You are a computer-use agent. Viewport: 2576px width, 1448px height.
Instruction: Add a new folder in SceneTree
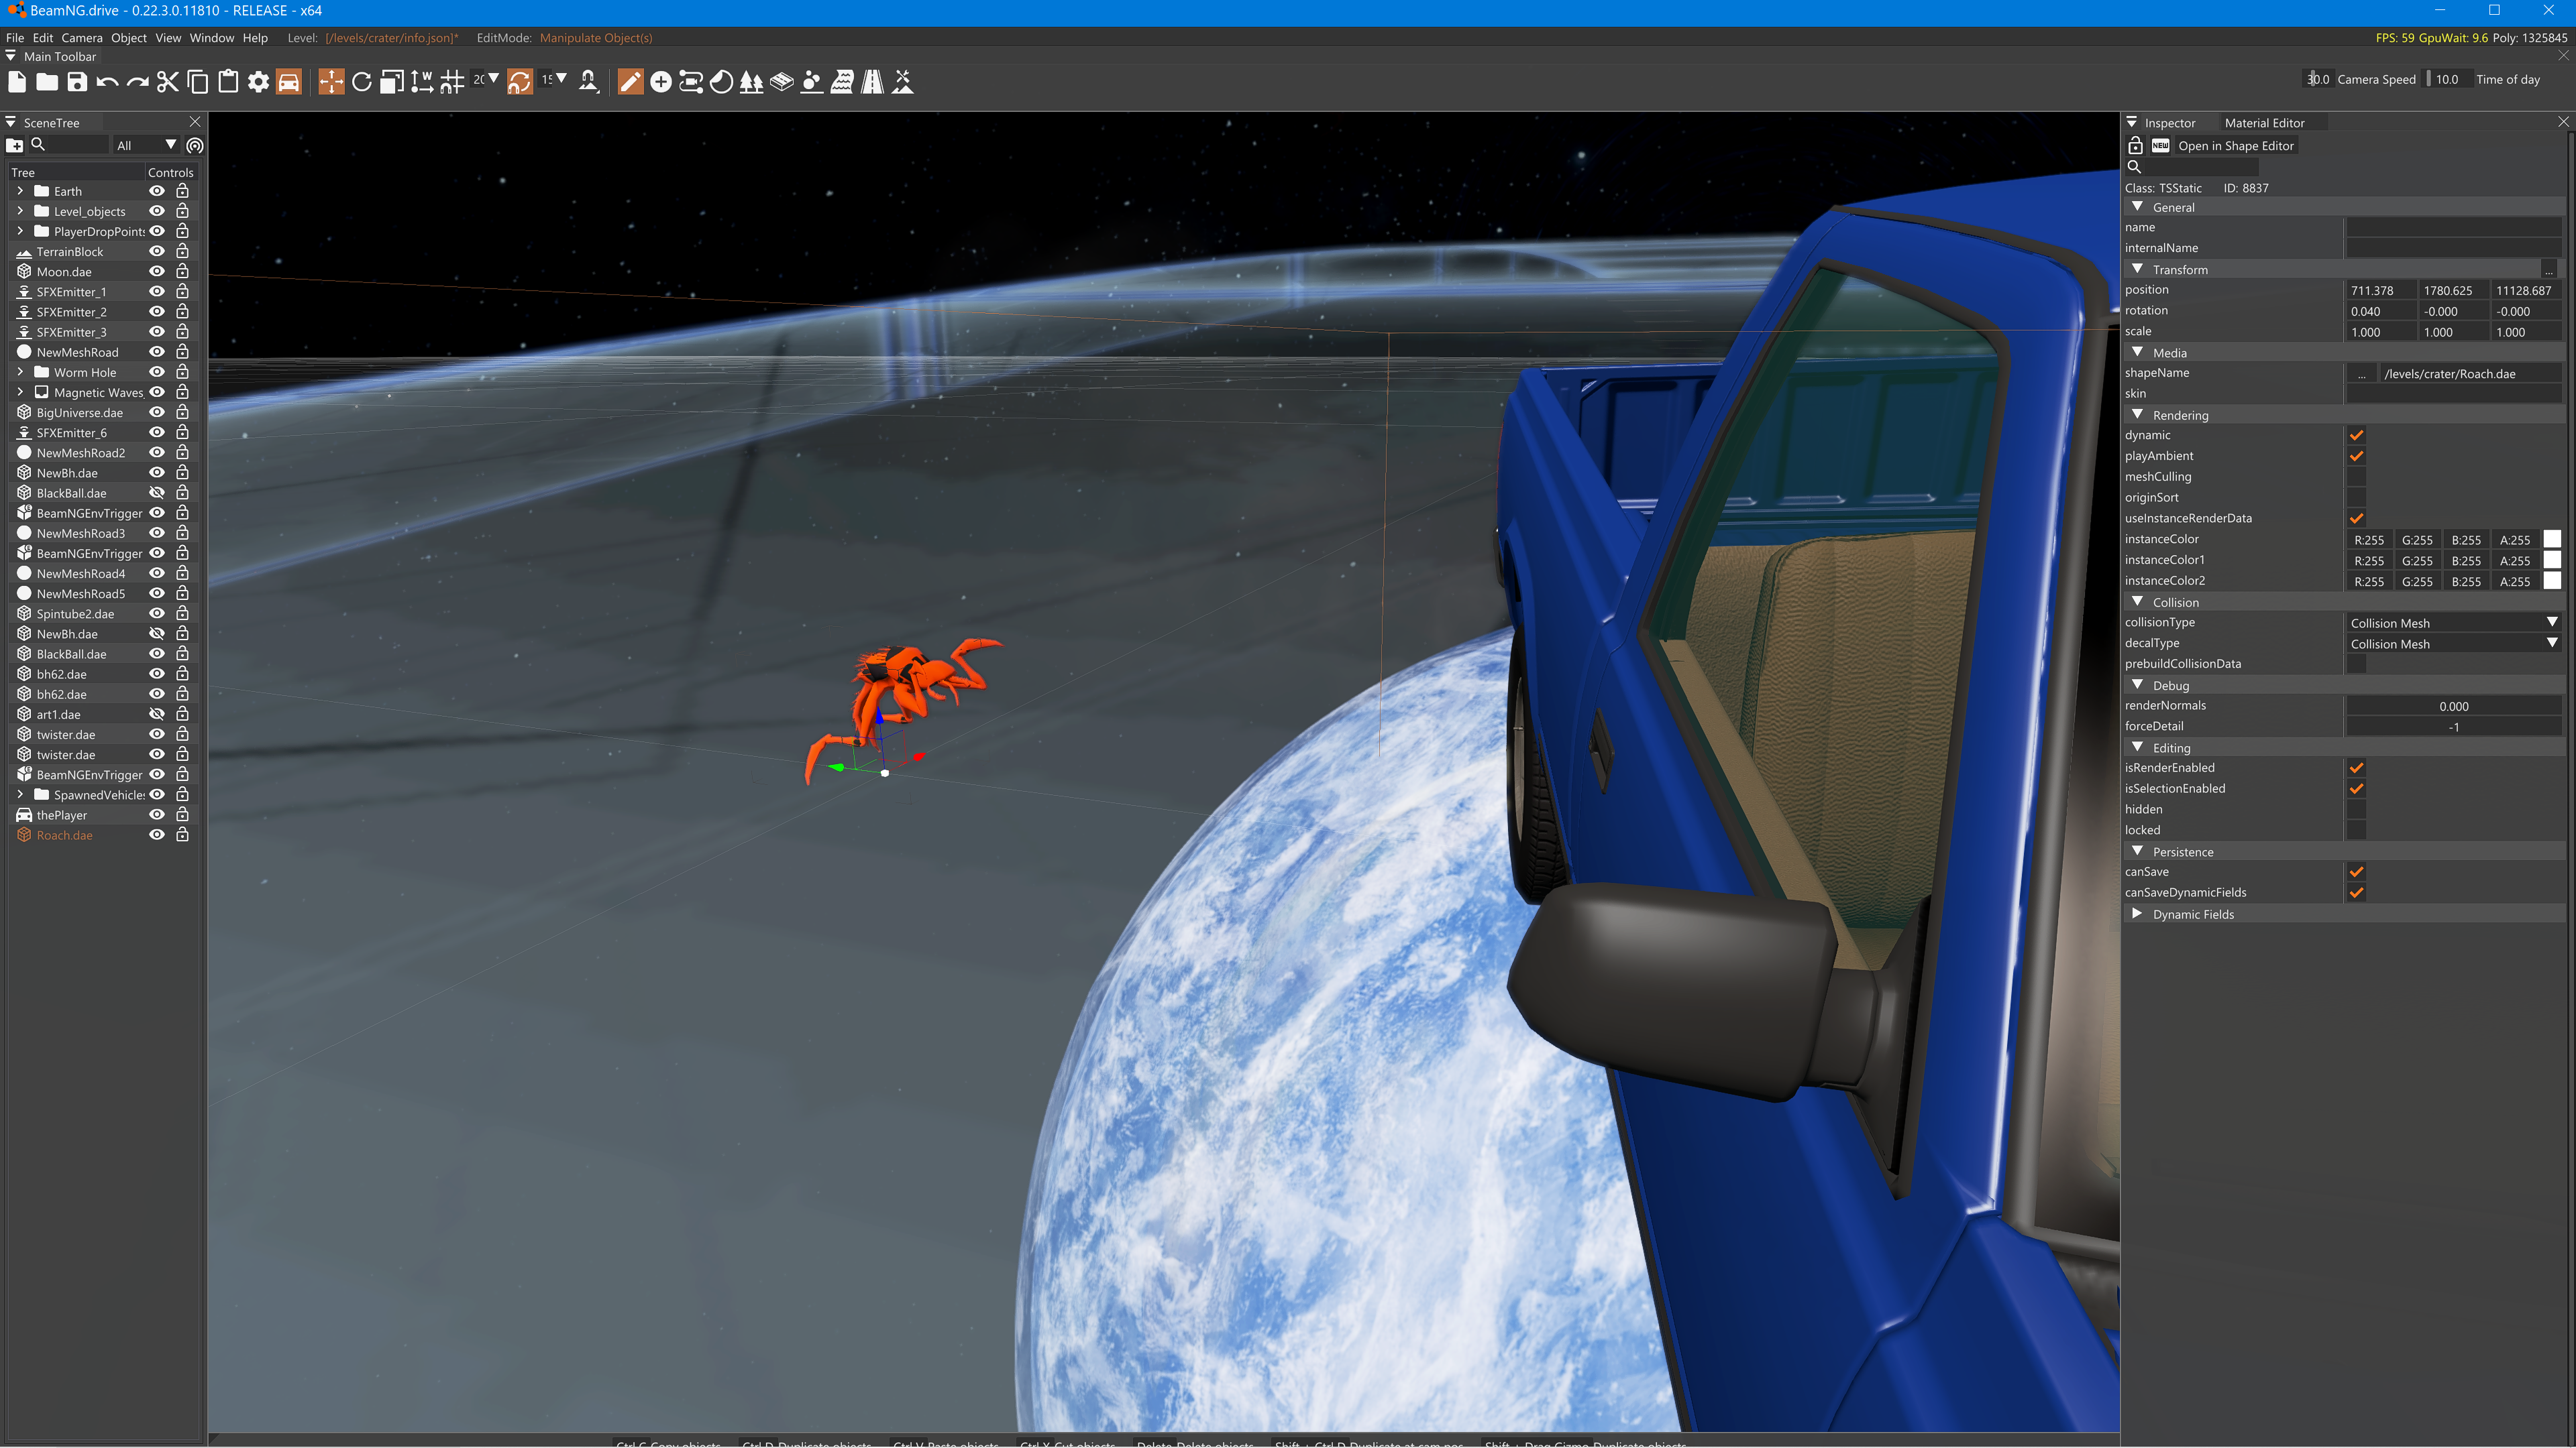(15, 146)
